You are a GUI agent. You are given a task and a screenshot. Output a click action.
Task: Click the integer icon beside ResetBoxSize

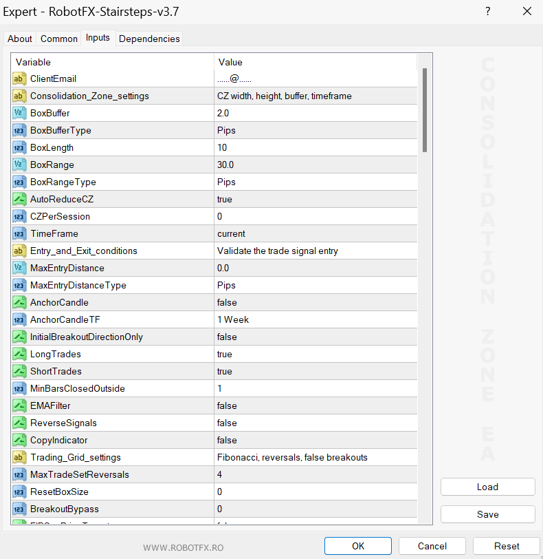19,492
